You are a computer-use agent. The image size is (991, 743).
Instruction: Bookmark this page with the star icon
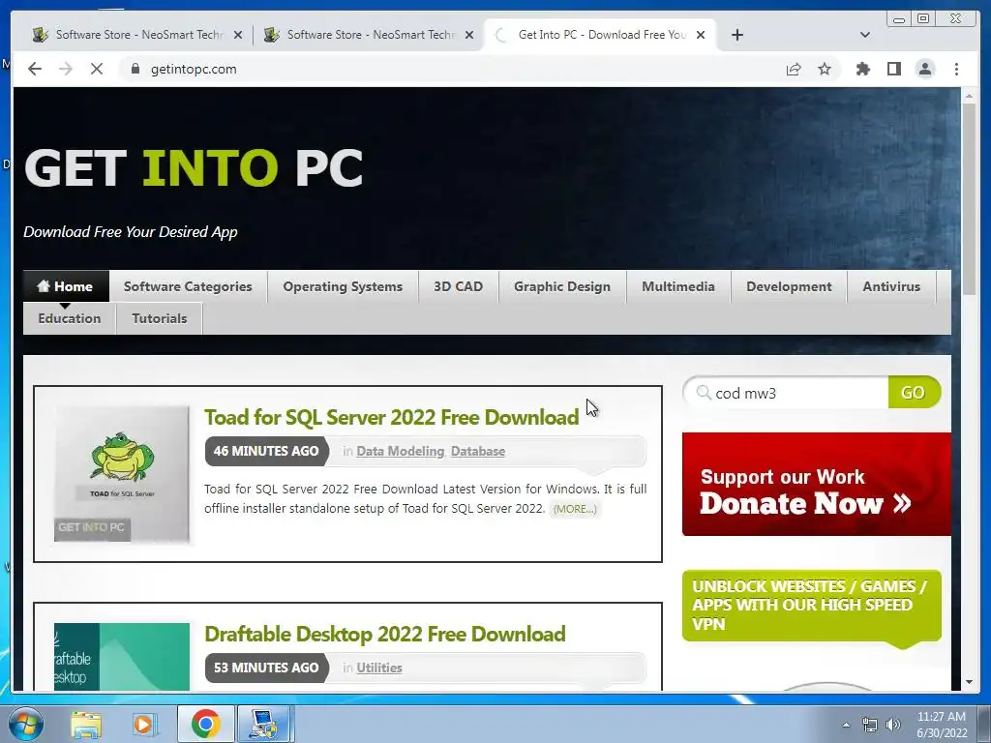[x=825, y=69]
